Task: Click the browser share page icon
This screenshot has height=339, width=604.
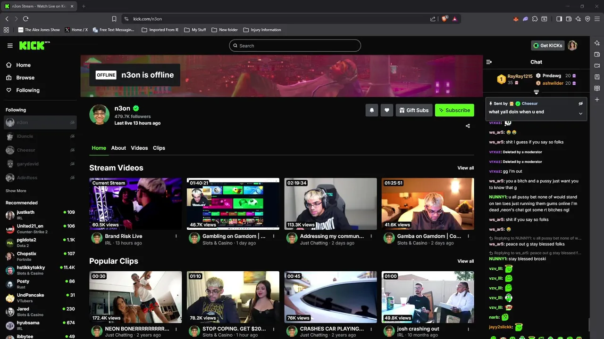Action: point(433,19)
